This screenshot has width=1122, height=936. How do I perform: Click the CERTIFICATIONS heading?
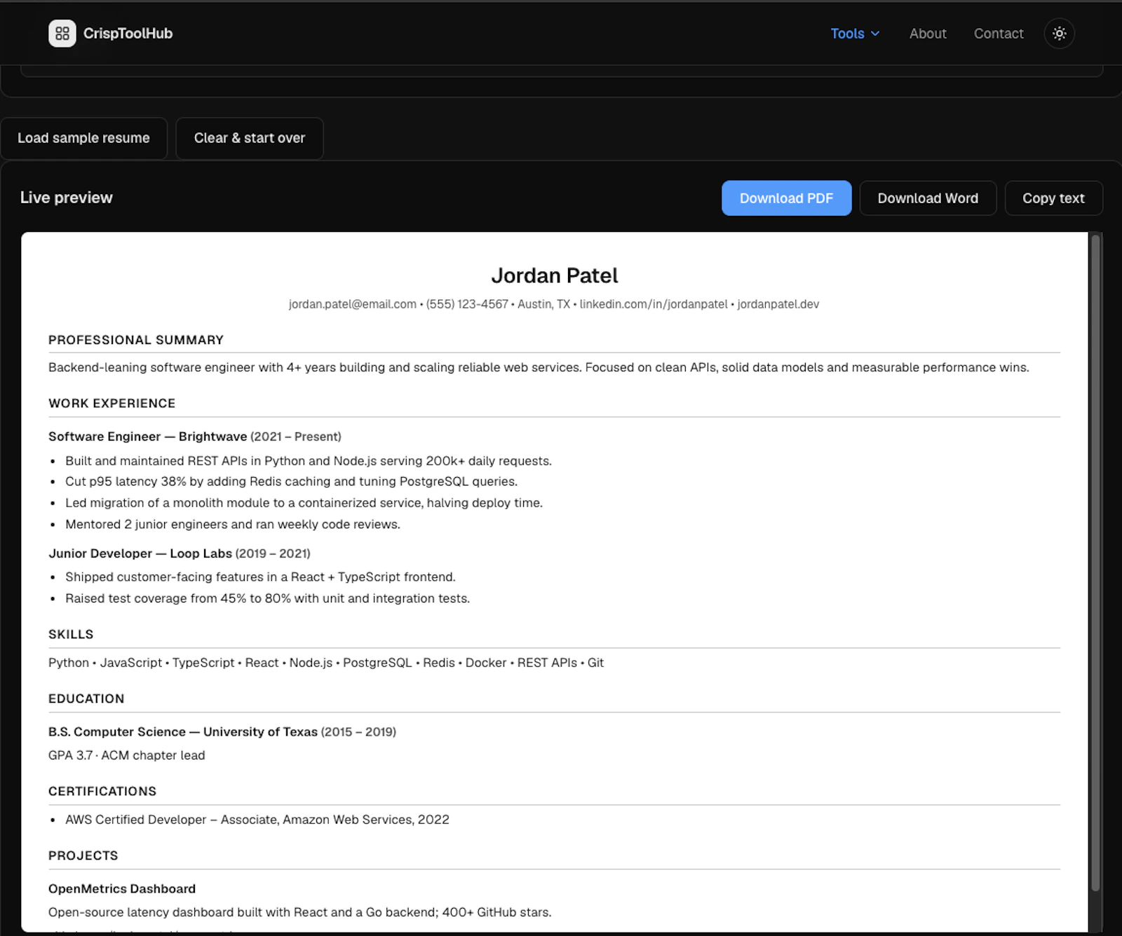pyautogui.click(x=102, y=791)
